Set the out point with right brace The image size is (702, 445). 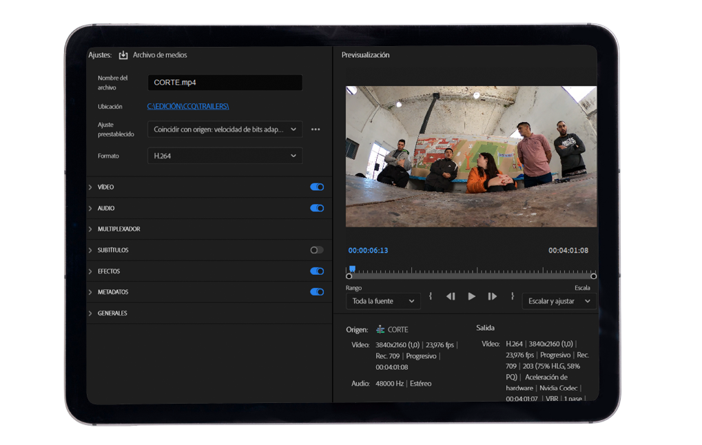point(513,296)
